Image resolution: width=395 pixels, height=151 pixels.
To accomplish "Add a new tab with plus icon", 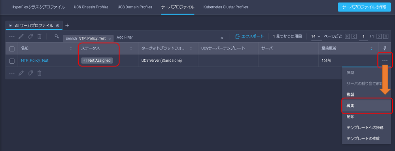I will point(67,25).
